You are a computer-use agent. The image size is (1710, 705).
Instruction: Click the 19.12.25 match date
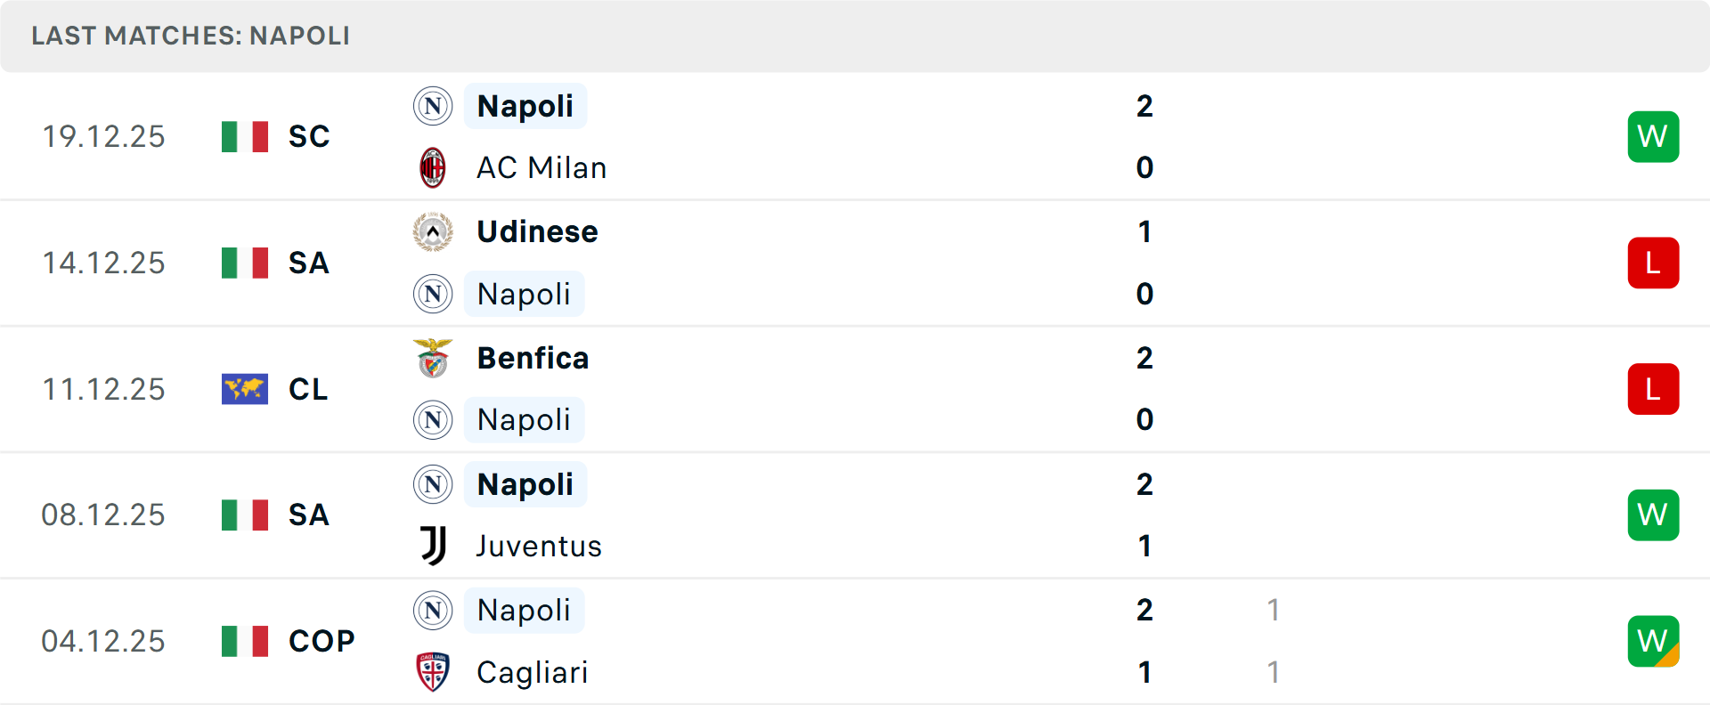tap(103, 136)
